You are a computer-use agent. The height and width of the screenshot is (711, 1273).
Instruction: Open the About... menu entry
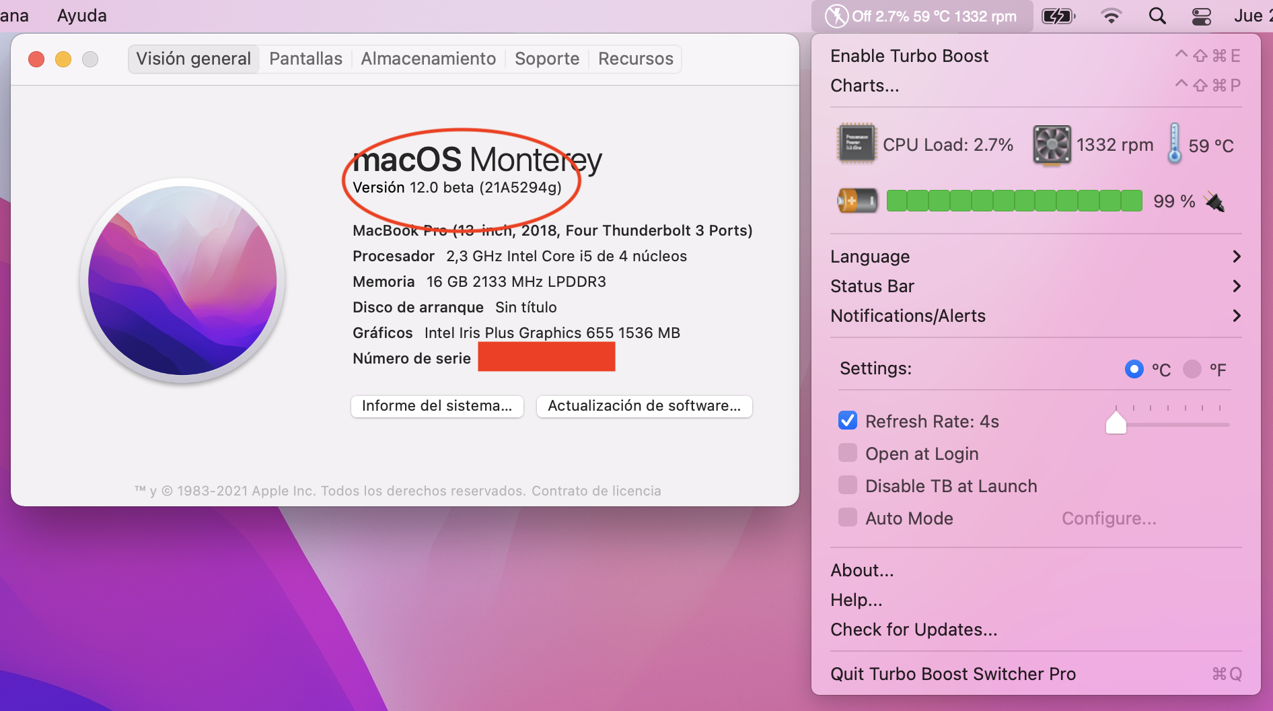click(1035, 570)
